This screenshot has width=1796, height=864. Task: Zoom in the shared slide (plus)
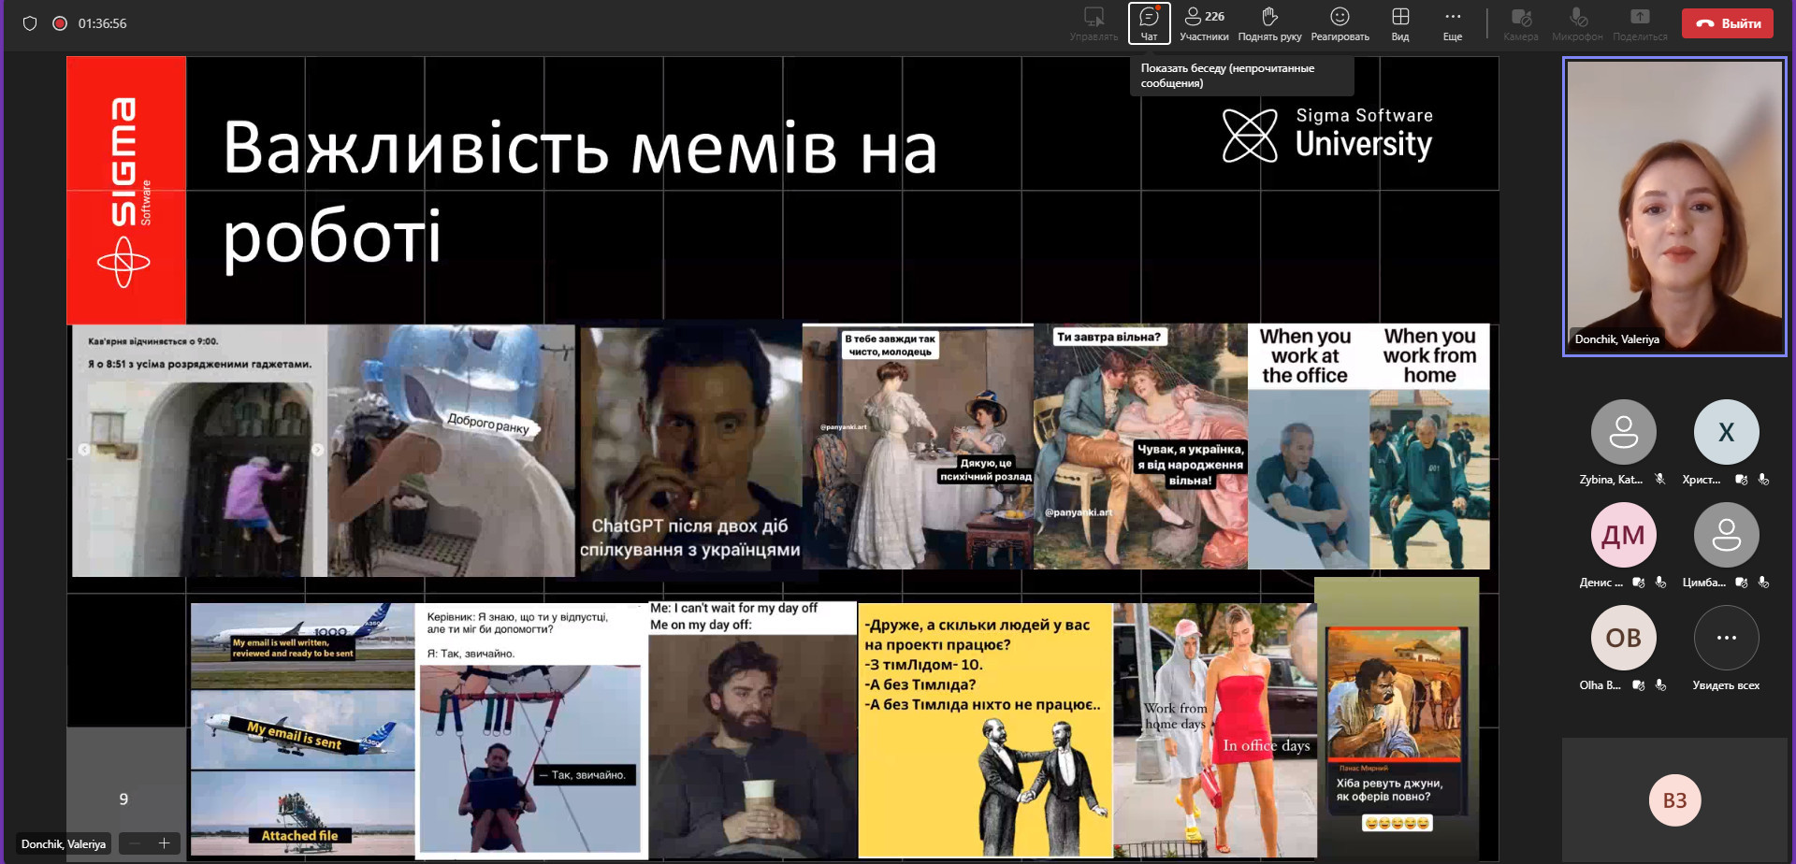(x=164, y=843)
